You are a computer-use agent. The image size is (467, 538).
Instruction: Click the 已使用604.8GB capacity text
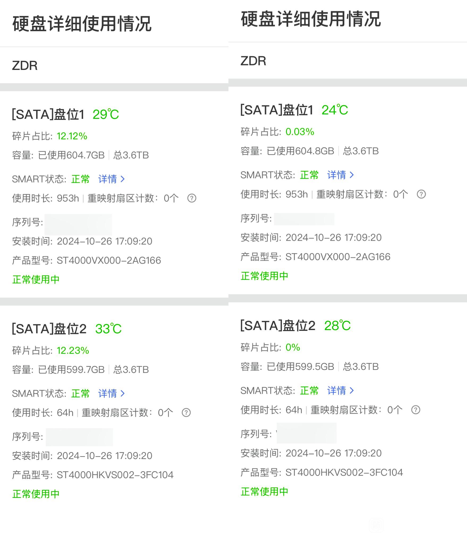click(300, 151)
